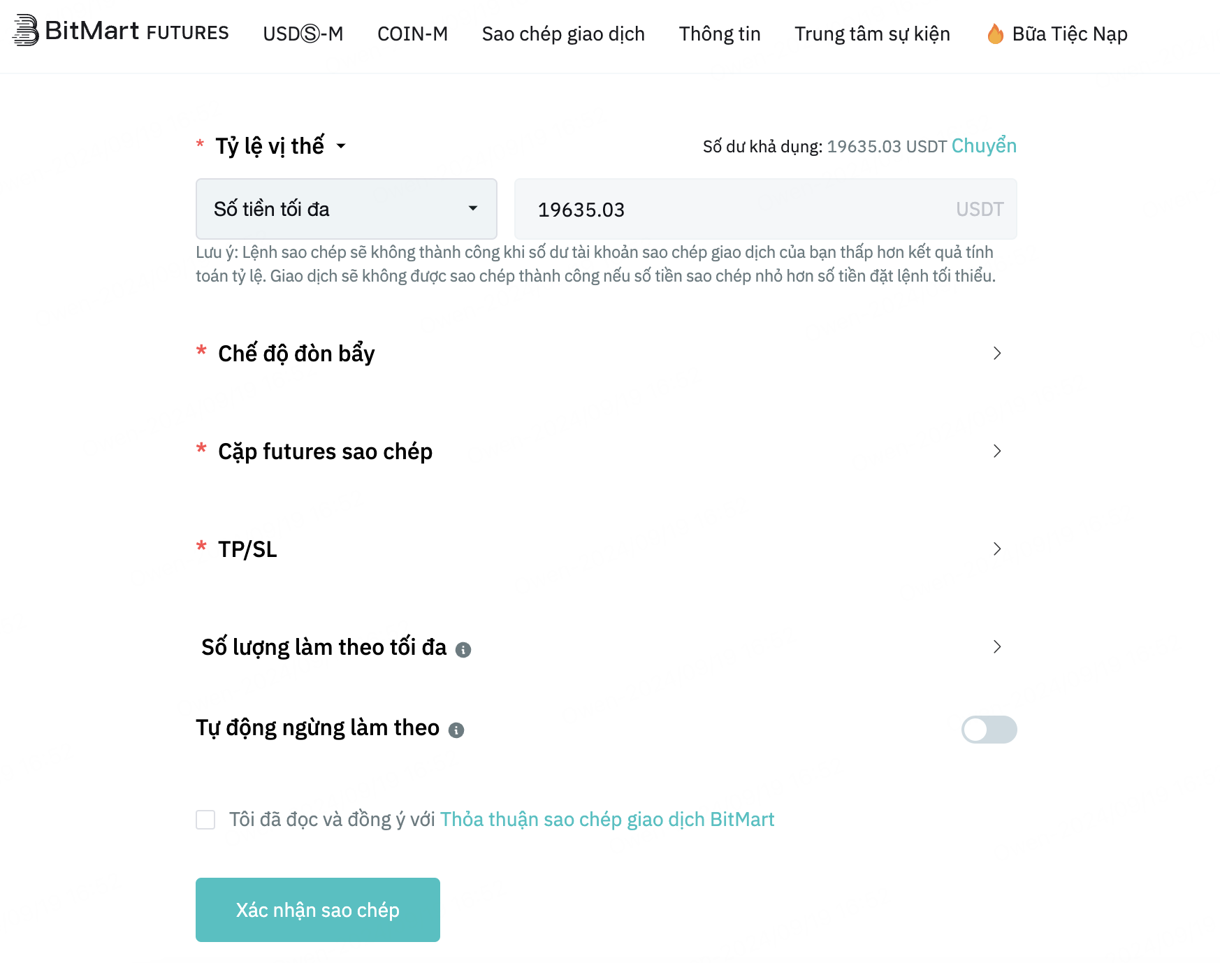Open Cặp futures sao chép chevron arrow
1220x963 pixels.
997,451
